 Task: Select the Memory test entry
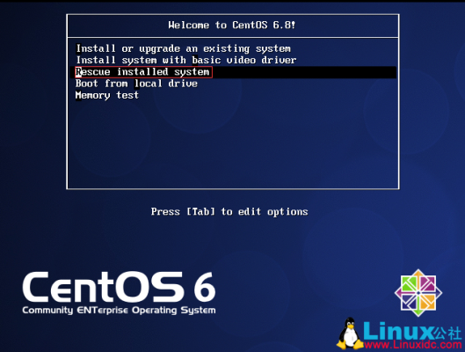106,95
